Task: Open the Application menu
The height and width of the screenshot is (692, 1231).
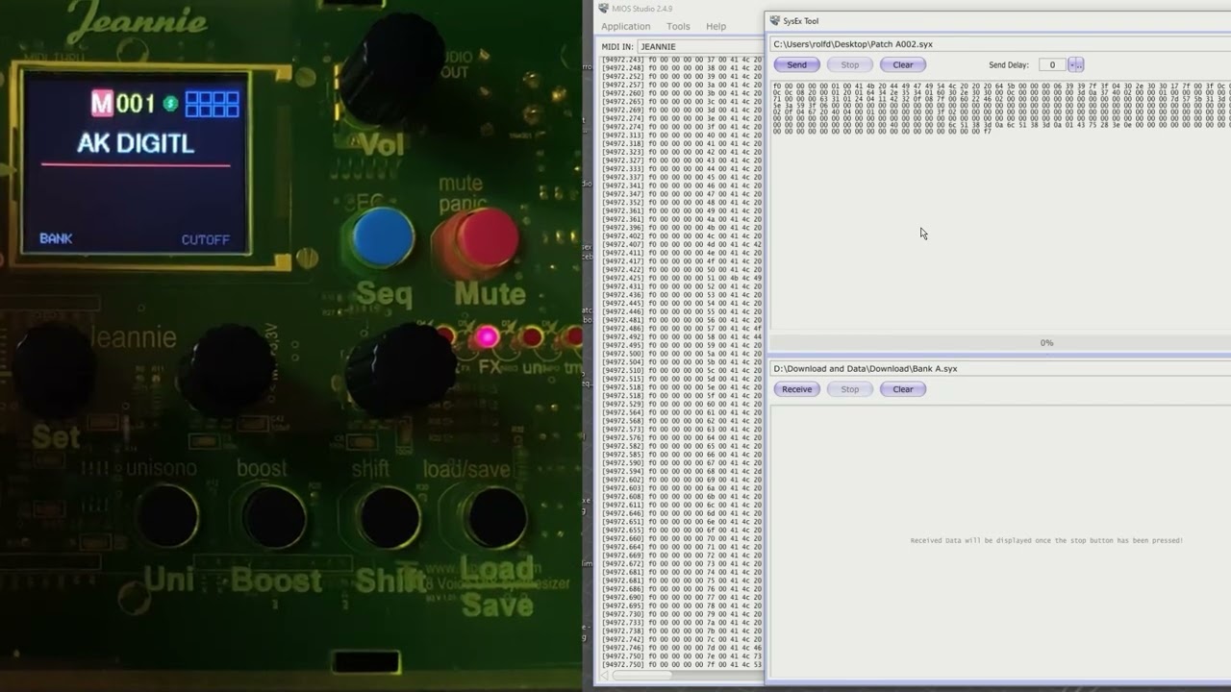Action: click(x=625, y=27)
